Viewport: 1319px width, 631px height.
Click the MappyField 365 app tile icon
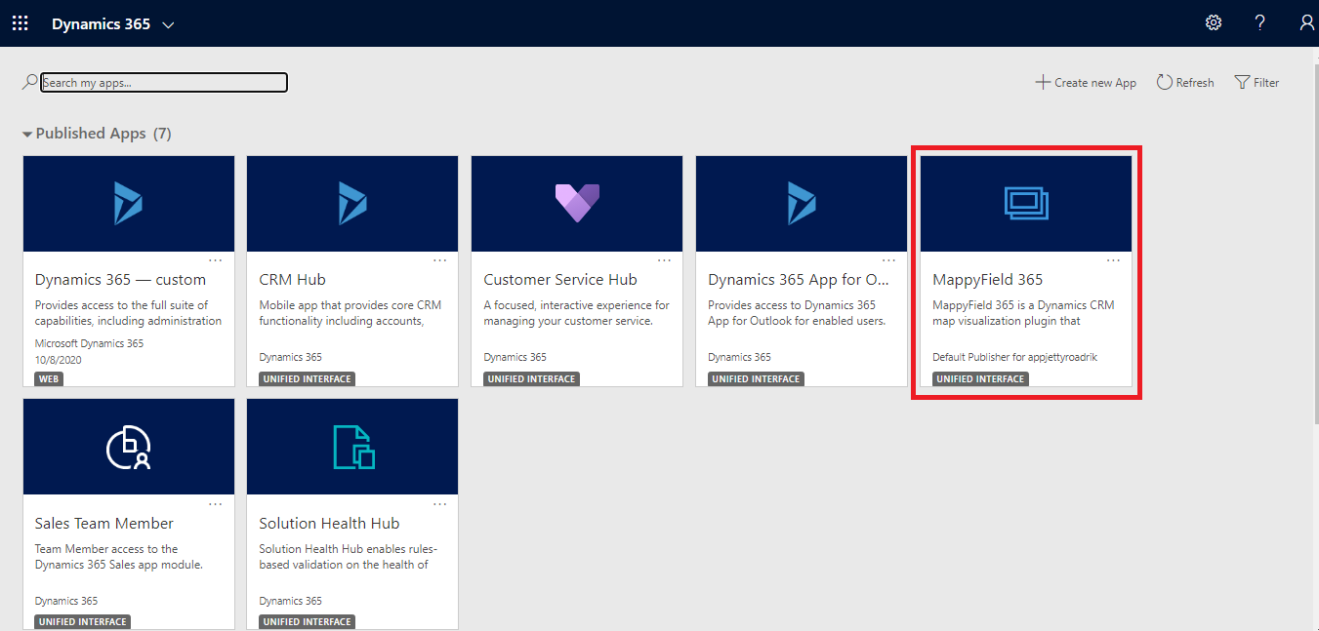[1025, 203]
